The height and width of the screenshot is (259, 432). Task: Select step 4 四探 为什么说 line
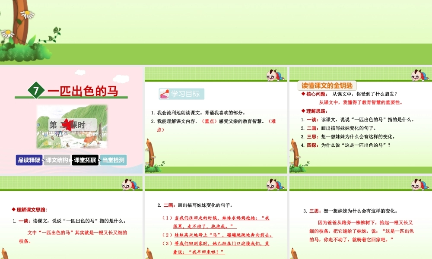(346, 145)
